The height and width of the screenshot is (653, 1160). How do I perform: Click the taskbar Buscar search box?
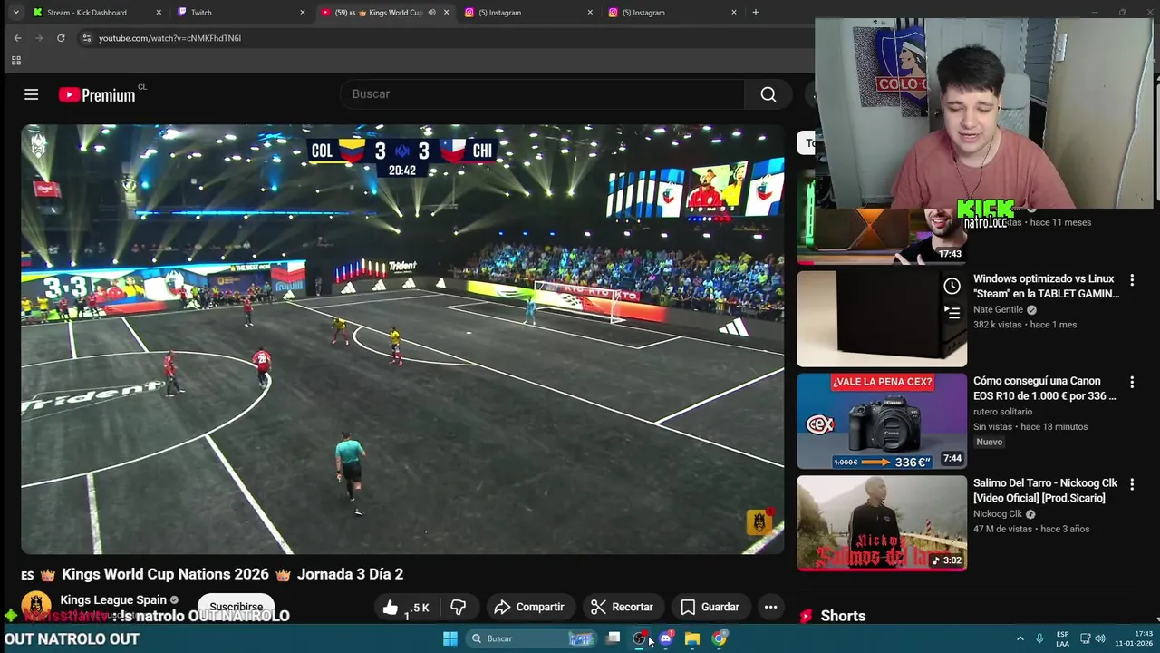point(530,638)
